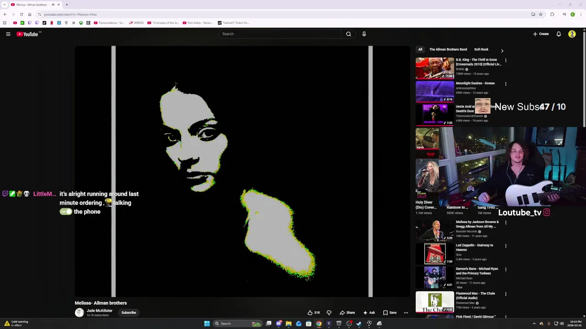Open the Xbox bookmark icon

click(x=81, y=23)
